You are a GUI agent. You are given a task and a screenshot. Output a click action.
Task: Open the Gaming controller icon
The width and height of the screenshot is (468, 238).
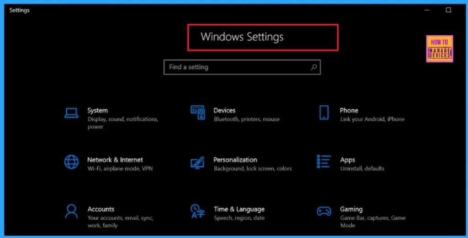pos(324,211)
